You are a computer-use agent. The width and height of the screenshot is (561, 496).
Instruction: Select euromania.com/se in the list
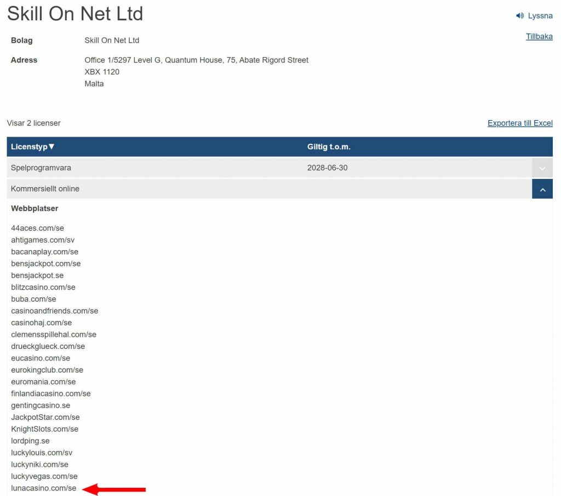tap(43, 382)
